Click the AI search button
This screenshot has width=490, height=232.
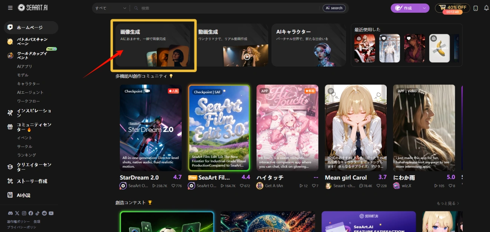[334, 8]
